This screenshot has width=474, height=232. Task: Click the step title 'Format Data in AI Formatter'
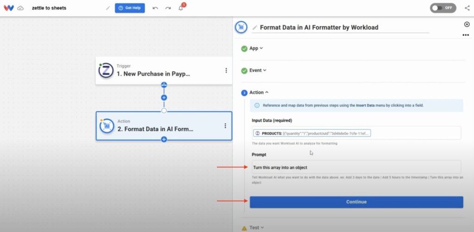319,27
